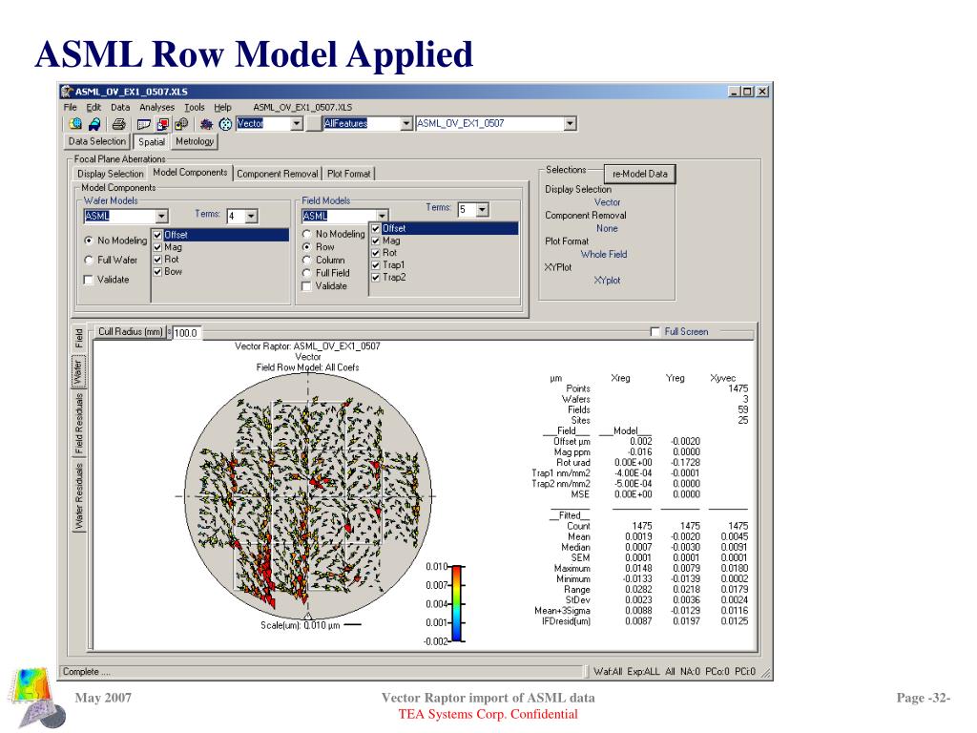Click the blue icon next to the globe
The height and width of the screenshot is (733, 977).
coord(94,123)
